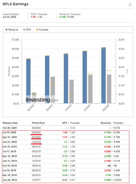Viewport: 136px width, 184px height.
Task: Select the 03/2020 gray EPS bar
Action: coord(90,89)
